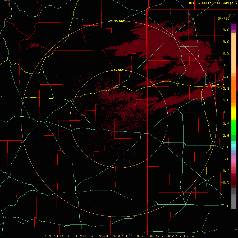Click the 1.8 legend value
Image resolution: width=238 pixels, height=238 pixels.
coord(226,147)
